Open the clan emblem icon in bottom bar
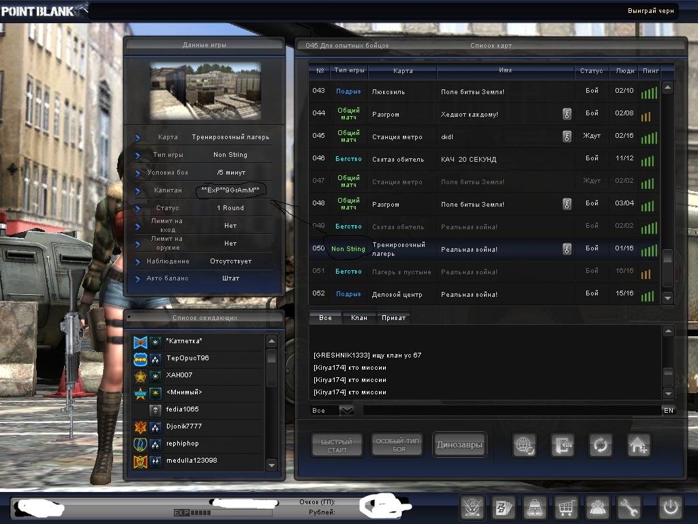Viewport: 698px width, 524px height. (x=472, y=508)
